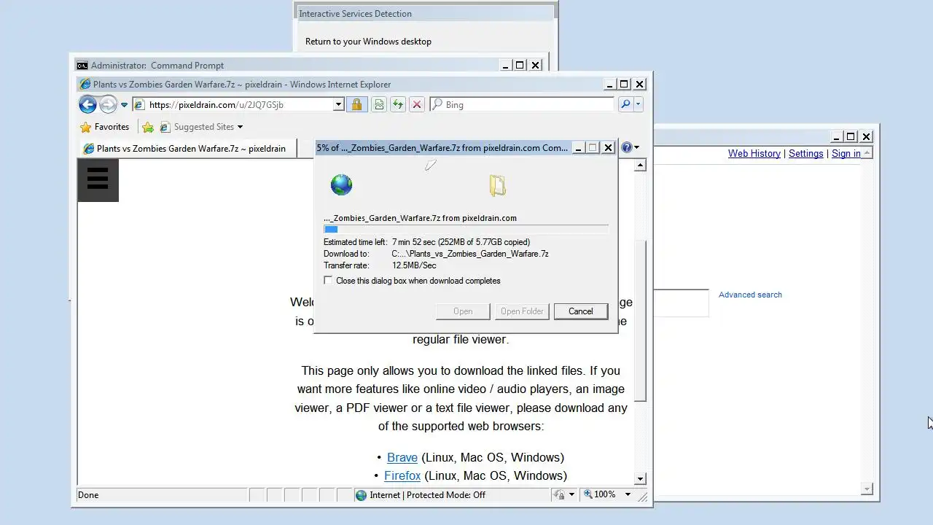The image size is (933, 525).
Task: Click the security lock icon
Action: [356, 104]
